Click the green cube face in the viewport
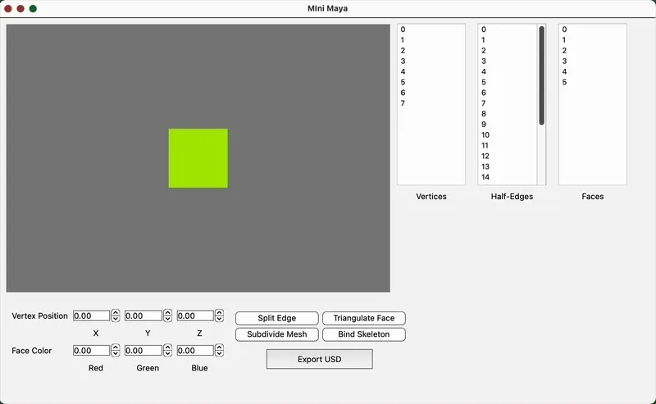Screen dimensions: 656x404 click(x=198, y=158)
